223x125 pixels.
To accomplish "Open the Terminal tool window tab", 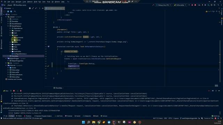I will click(x=69, y=116).
